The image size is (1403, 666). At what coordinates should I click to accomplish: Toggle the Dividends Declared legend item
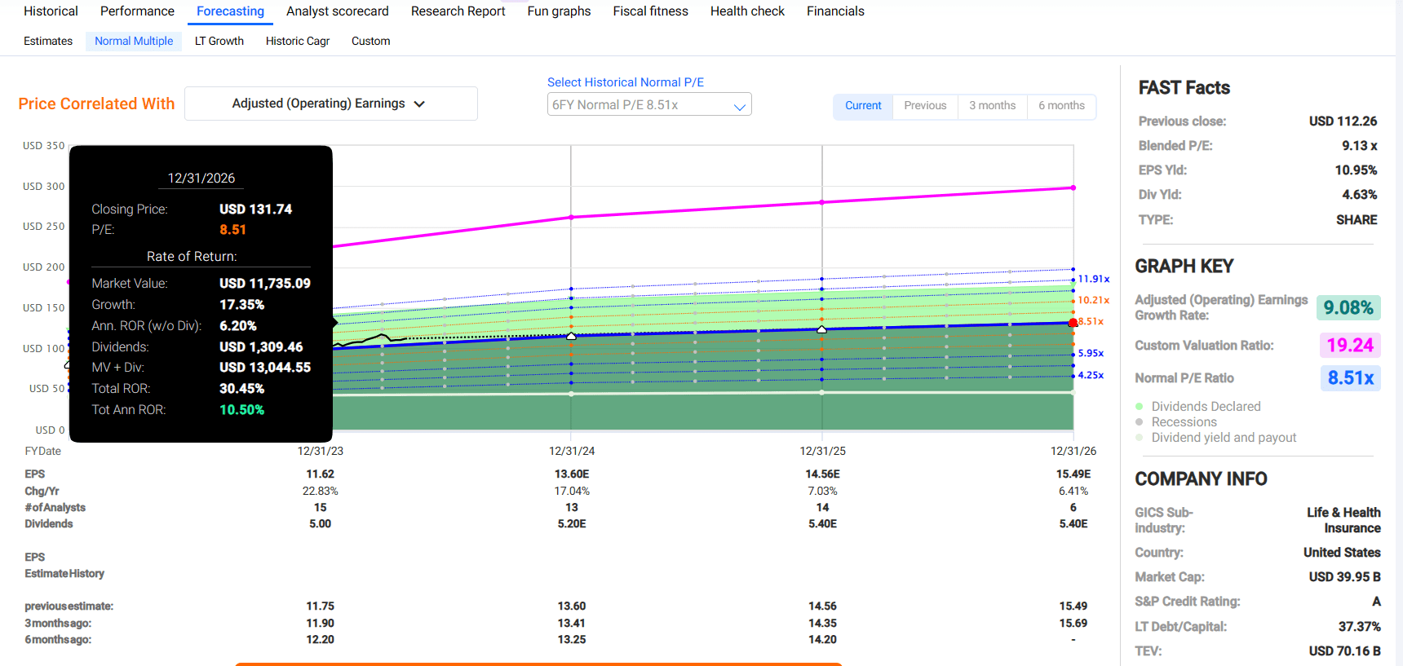(x=1206, y=407)
